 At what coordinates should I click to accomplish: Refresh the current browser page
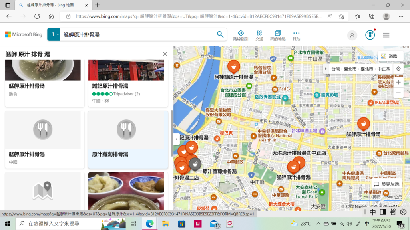[37, 16]
